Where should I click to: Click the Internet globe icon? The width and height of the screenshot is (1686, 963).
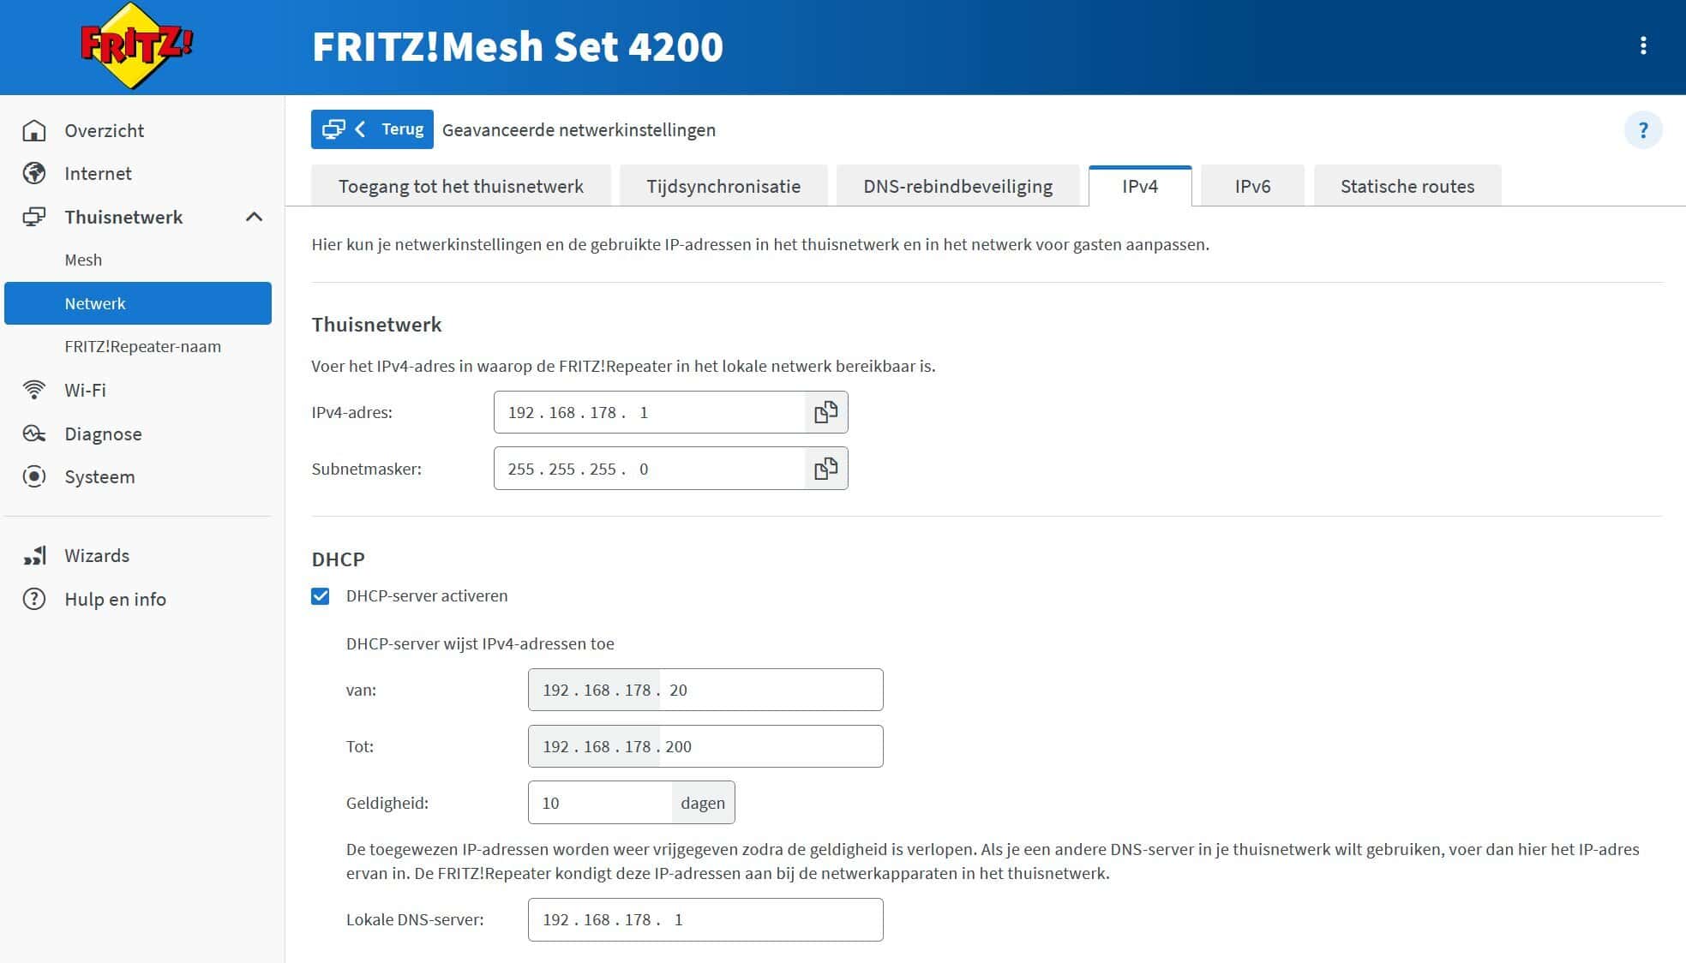click(34, 173)
